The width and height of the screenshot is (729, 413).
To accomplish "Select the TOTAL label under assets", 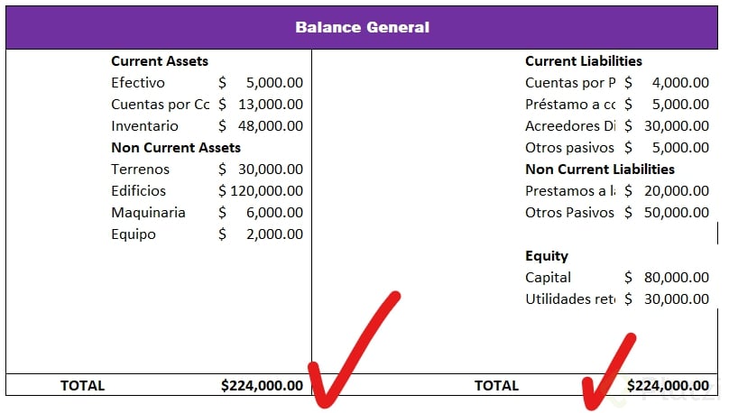I will coord(82,386).
